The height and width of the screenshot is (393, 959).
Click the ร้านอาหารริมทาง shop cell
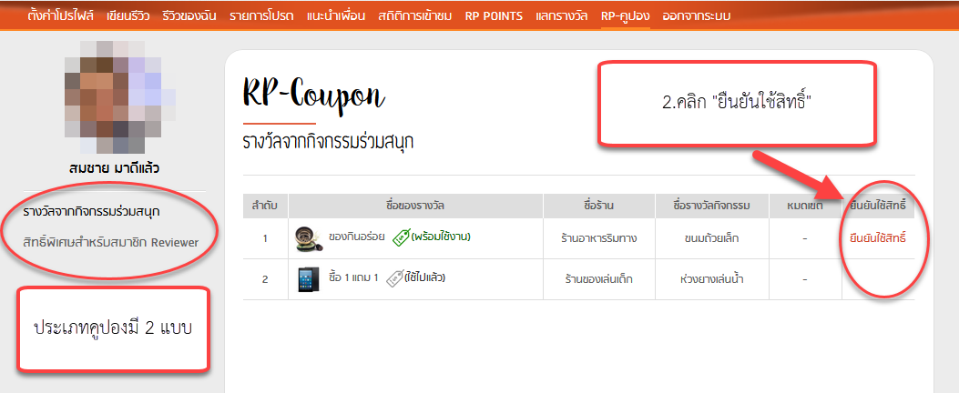point(598,237)
